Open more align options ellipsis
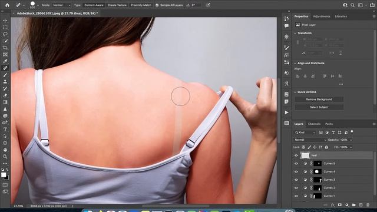This screenshot has height=212, width=377. point(341,84)
